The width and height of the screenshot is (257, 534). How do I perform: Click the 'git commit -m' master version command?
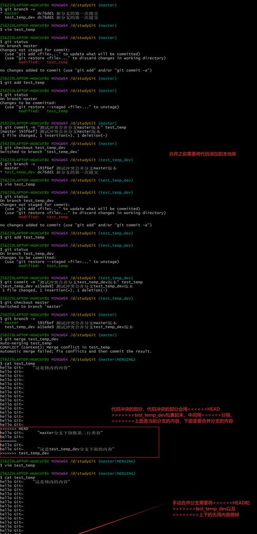(x=63, y=127)
